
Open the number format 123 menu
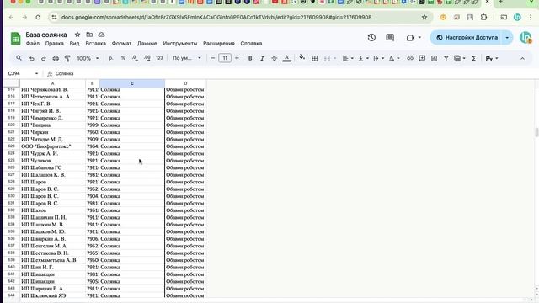[159, 58]
